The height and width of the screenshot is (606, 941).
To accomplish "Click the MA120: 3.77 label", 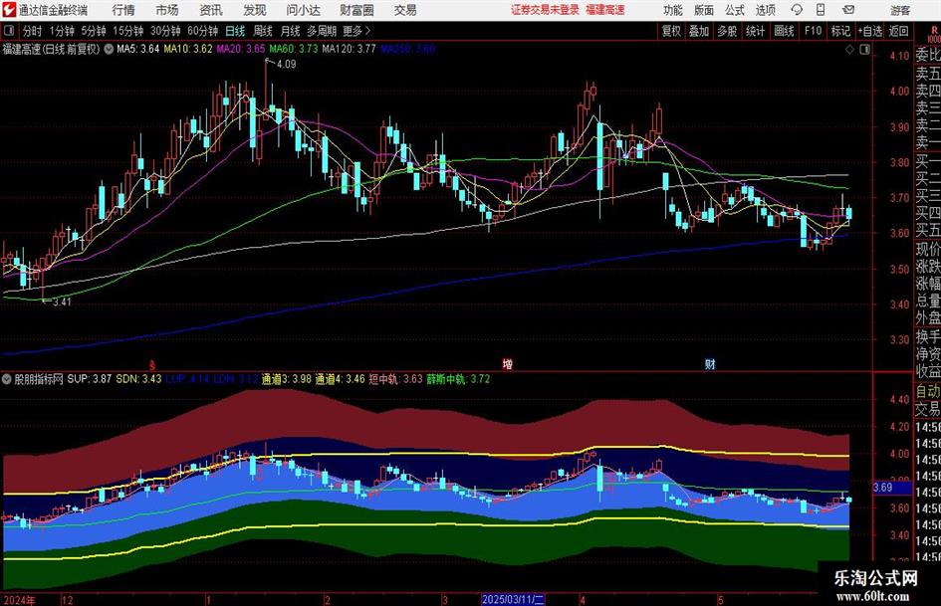I will (x=349, y=49).
